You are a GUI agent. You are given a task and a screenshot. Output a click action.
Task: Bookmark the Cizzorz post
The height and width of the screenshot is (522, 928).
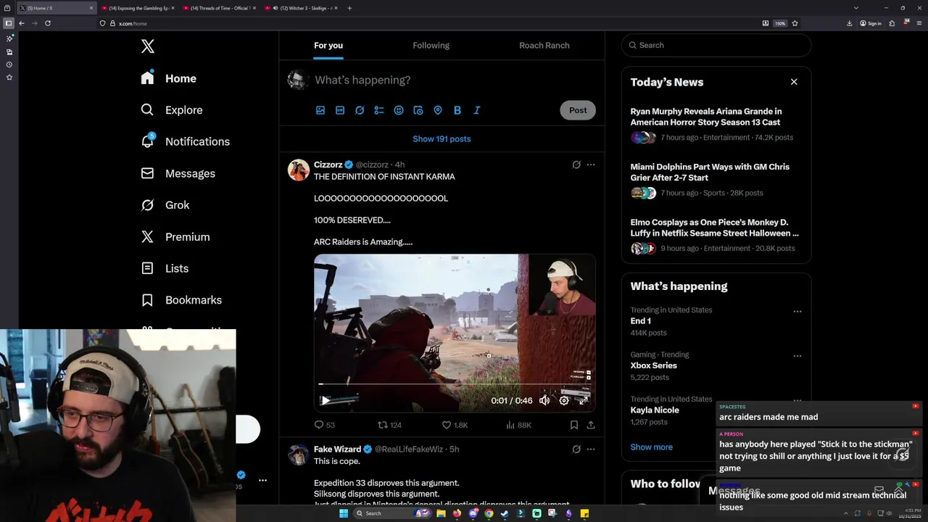click(574, 425)
